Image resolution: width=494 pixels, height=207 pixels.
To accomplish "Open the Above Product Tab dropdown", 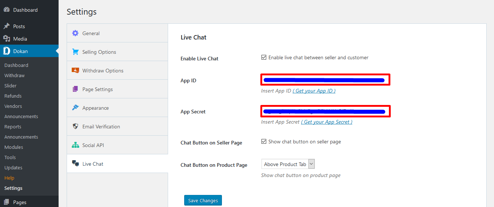I will (x=288, y=164).
